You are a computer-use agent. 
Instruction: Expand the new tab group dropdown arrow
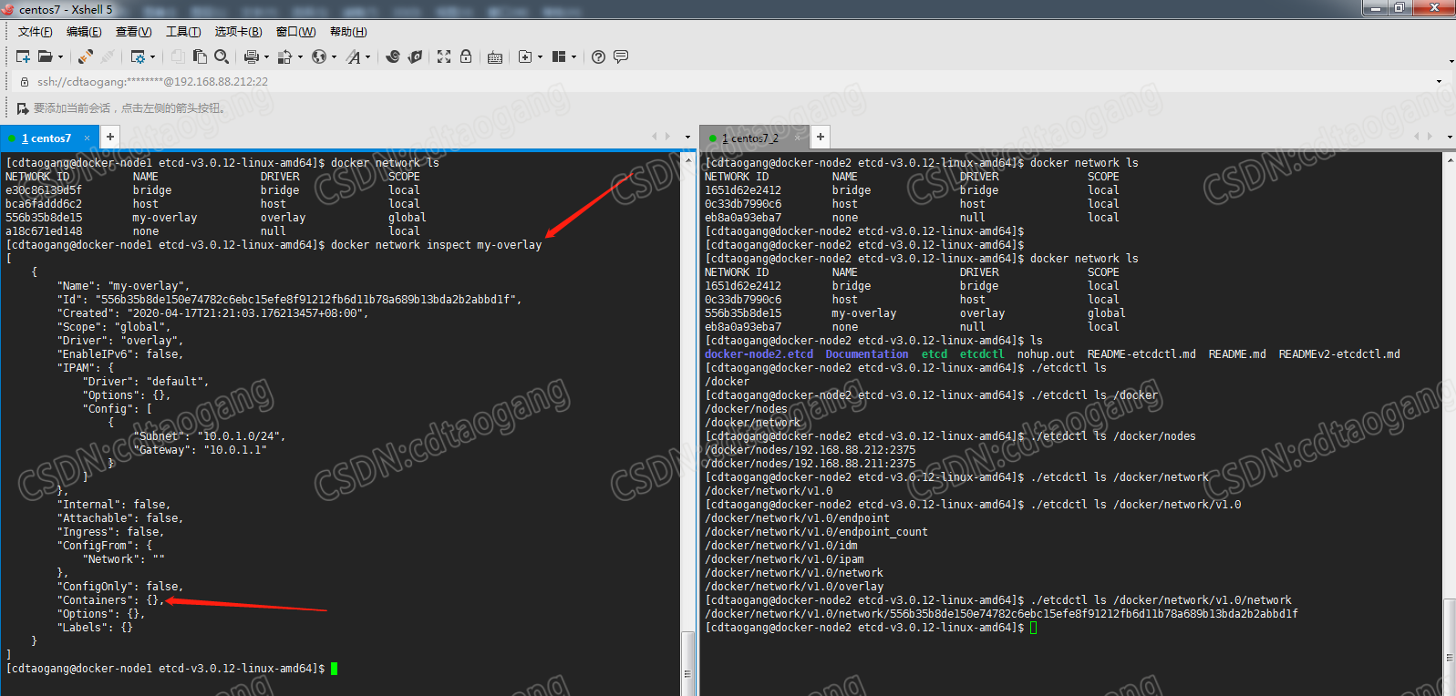pyautogui.click(x=540, y=56)
